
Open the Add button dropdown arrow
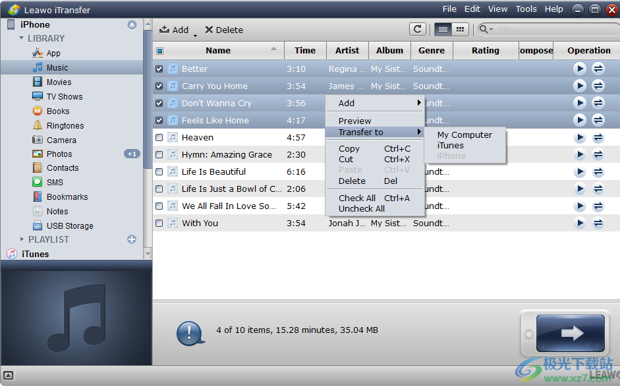195,36
